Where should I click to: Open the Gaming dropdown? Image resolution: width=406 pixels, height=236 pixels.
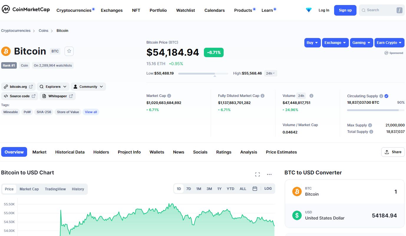point(362,43)
